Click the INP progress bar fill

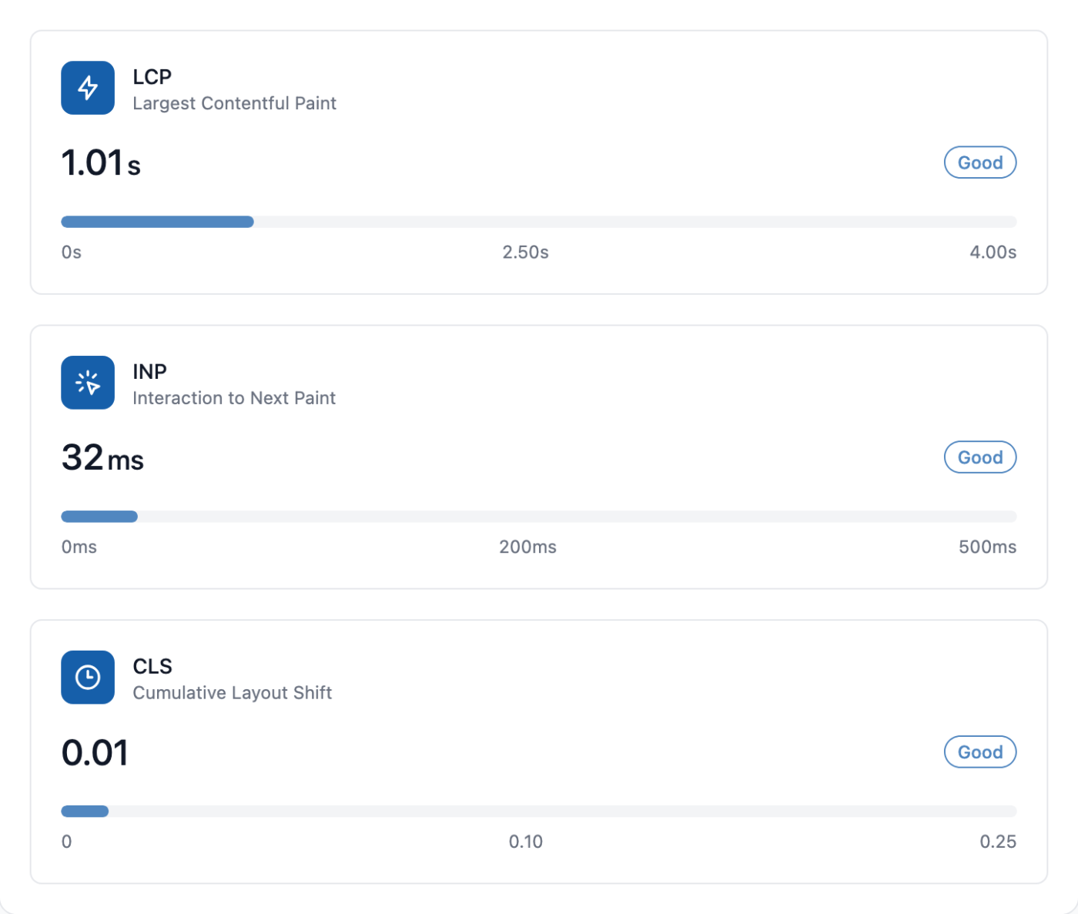(x=99, y=517)
